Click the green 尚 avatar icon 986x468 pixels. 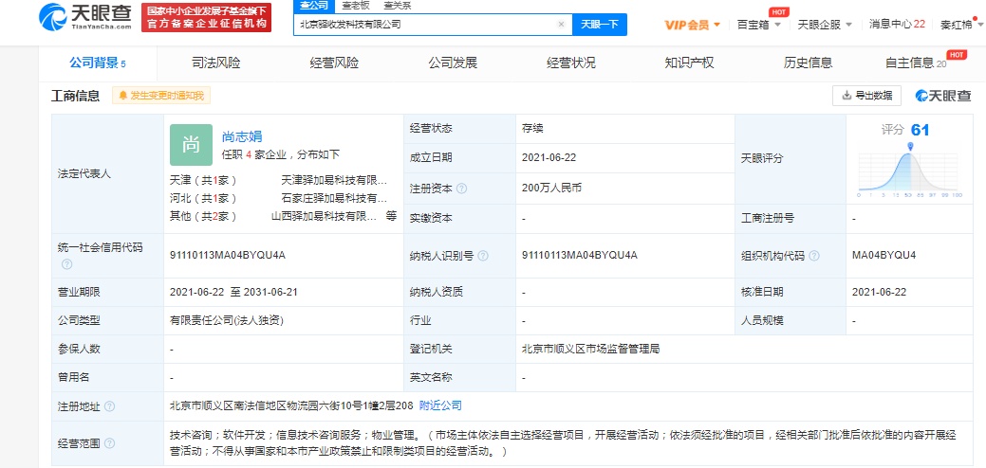tap(191, 145)
